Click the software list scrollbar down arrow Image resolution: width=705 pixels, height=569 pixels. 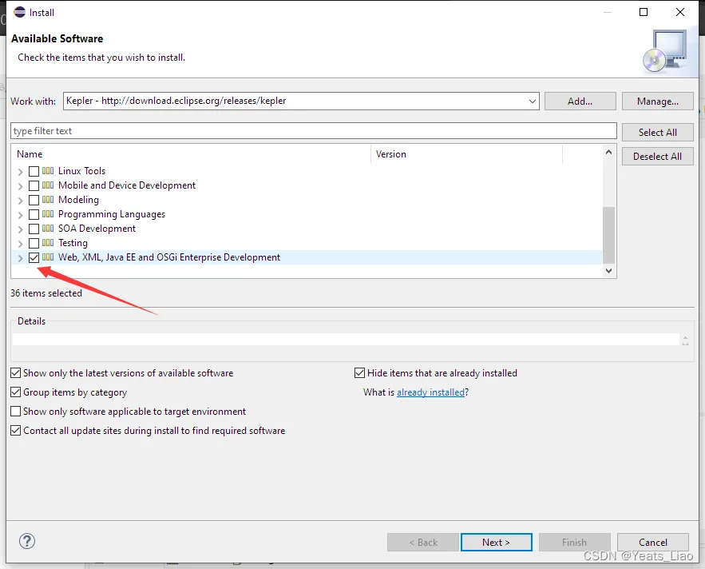[608, 271]
